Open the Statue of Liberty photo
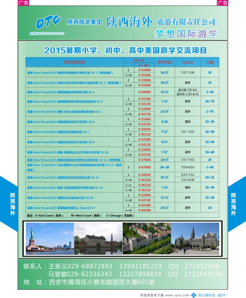246x298 pixels. pyautogui.click(x=50, y=238)
